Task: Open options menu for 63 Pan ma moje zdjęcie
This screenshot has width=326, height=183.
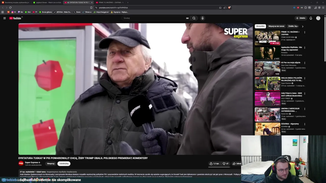Action: pos(305,63)
